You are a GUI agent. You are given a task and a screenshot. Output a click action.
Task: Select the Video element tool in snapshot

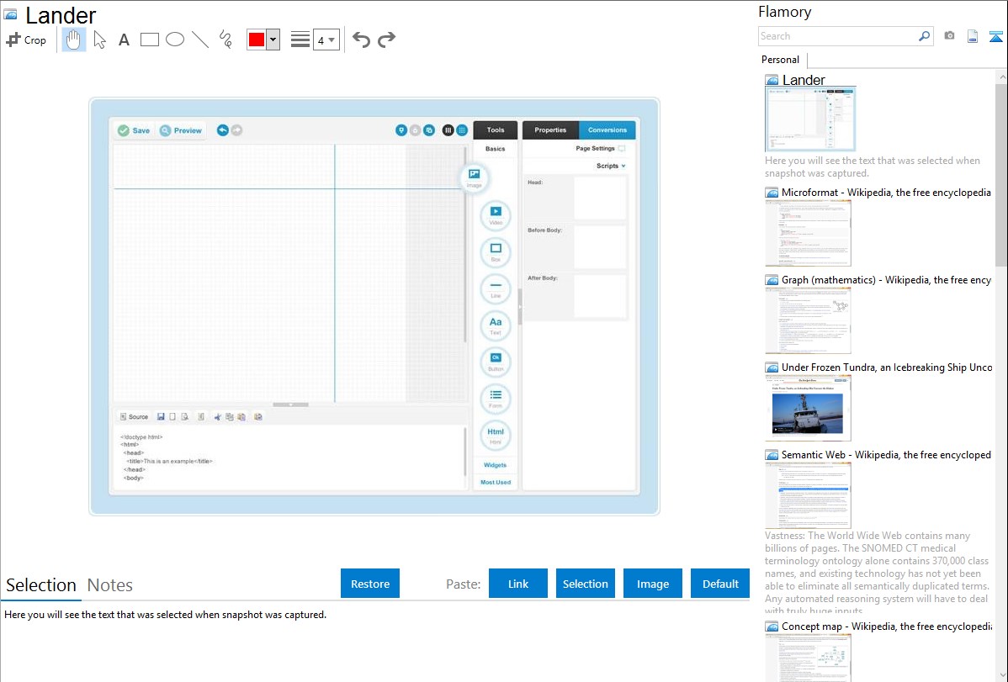(496, 214)
